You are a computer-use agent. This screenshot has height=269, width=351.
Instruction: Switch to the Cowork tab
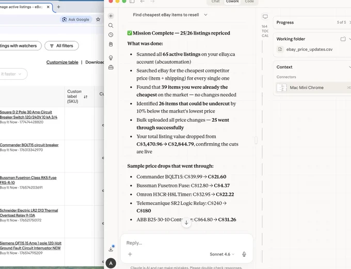pos(232,2)
